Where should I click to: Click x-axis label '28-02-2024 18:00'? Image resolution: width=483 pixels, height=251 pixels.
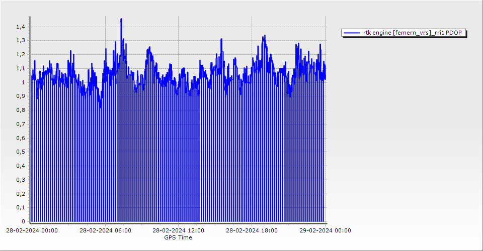(252, 231)
